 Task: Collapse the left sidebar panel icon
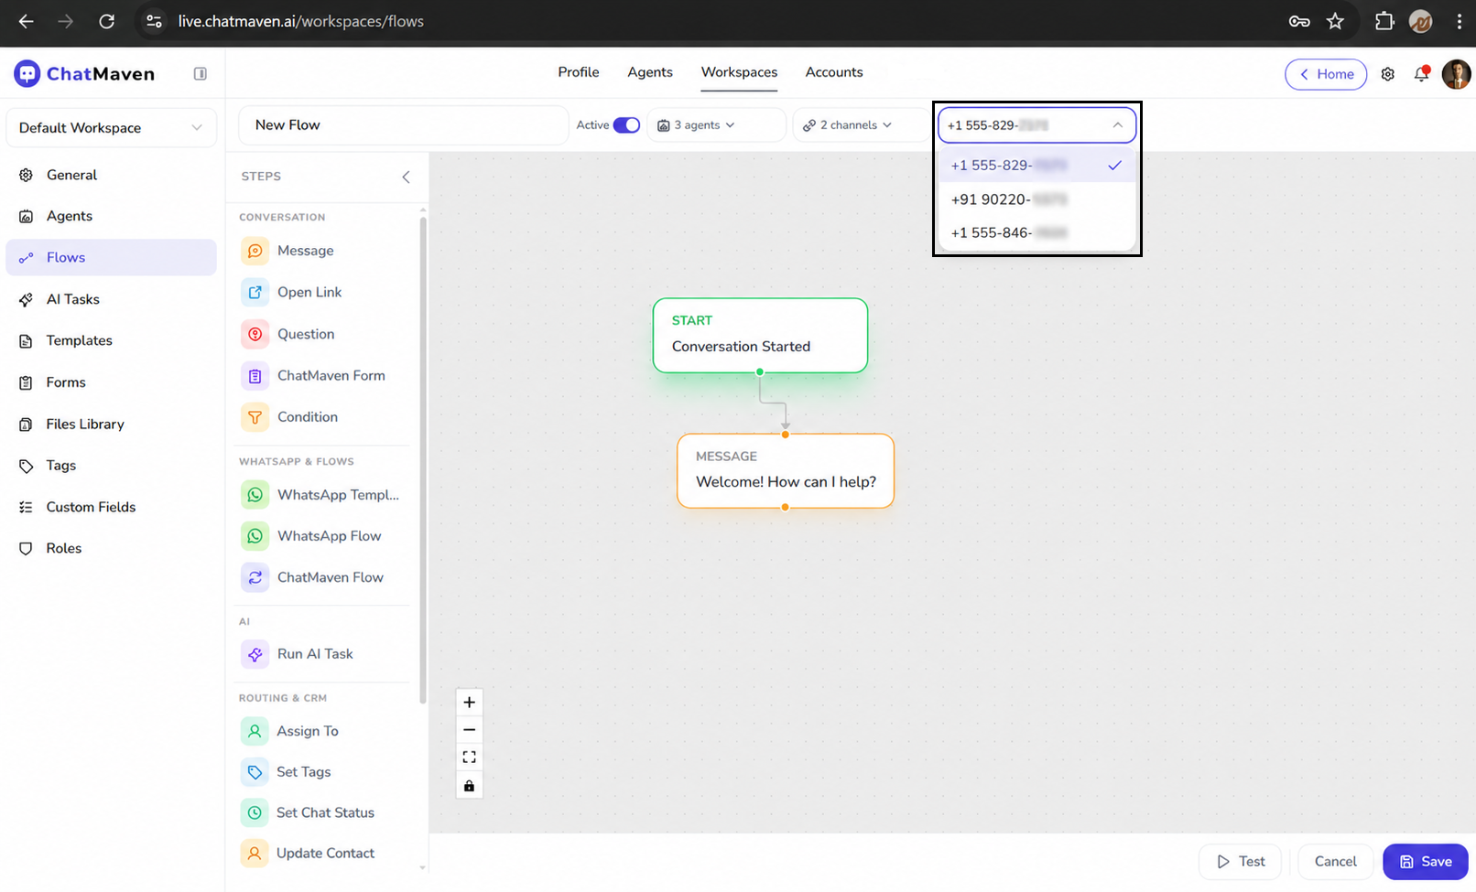(201, 73)
